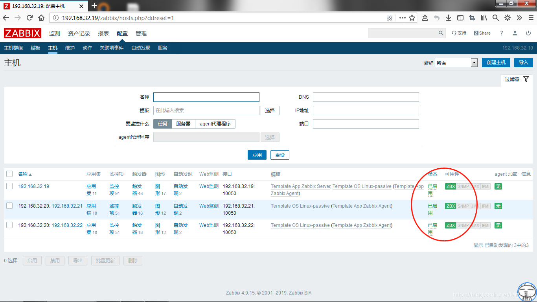537x302 pixels.
Task: Open the 资产记录 main menu
Action: coord(79,33)
